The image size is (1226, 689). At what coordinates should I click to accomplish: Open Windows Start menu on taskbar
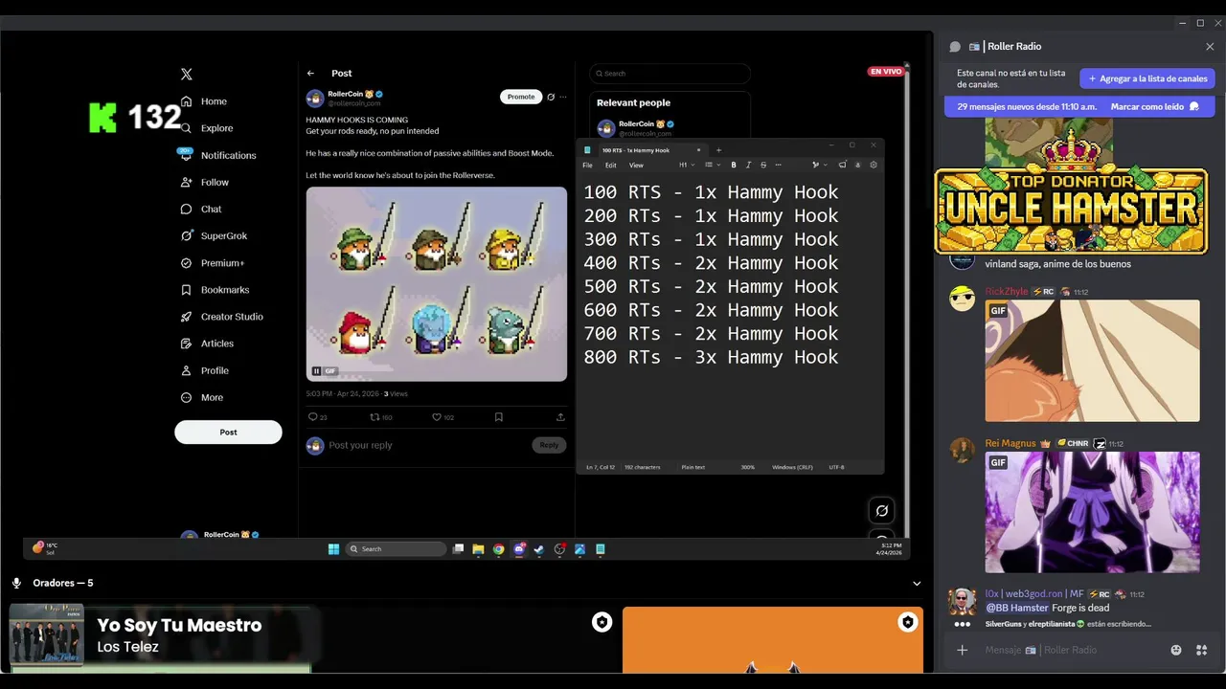click(x=333, y=549)
